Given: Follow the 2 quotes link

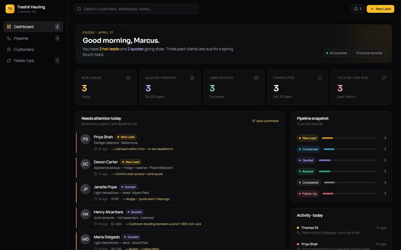Looking at the screenshot, I should [x=135, y=49].
